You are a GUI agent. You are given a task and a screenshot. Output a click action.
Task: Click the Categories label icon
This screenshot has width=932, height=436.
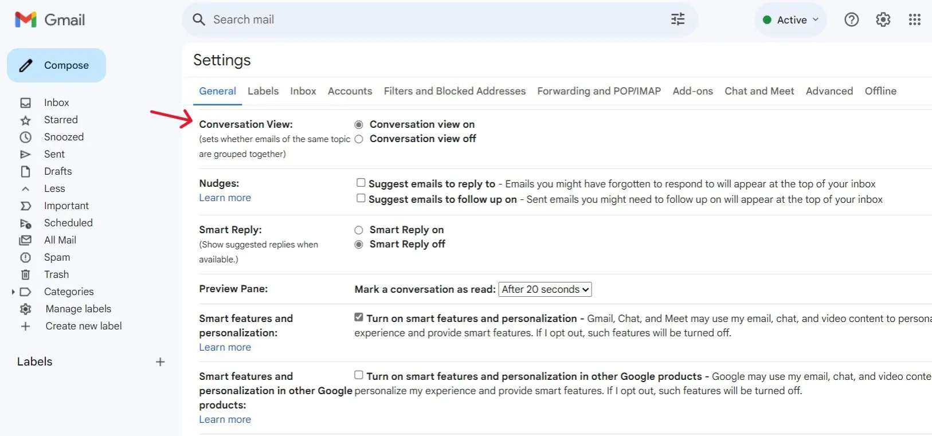click(x=25, y=292)
